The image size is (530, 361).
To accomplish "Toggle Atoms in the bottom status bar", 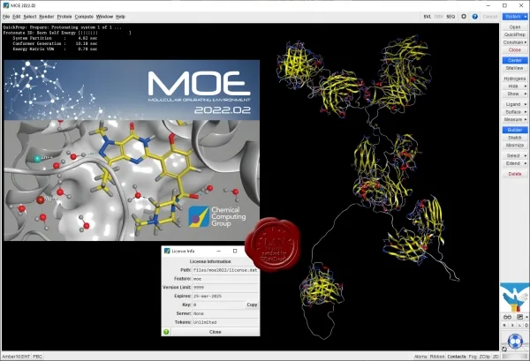I will click(x=420, y=357).
